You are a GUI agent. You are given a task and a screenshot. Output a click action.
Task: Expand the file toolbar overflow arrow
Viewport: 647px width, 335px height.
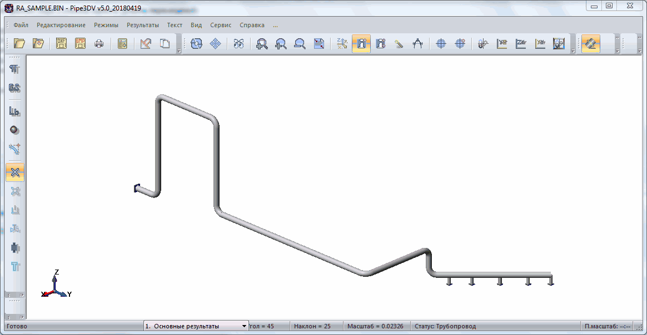178,51
